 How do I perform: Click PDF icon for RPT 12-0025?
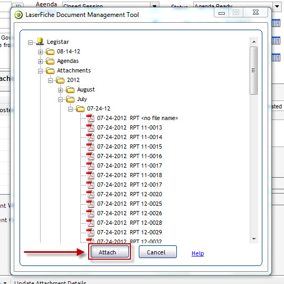click(x=90, y=204)
